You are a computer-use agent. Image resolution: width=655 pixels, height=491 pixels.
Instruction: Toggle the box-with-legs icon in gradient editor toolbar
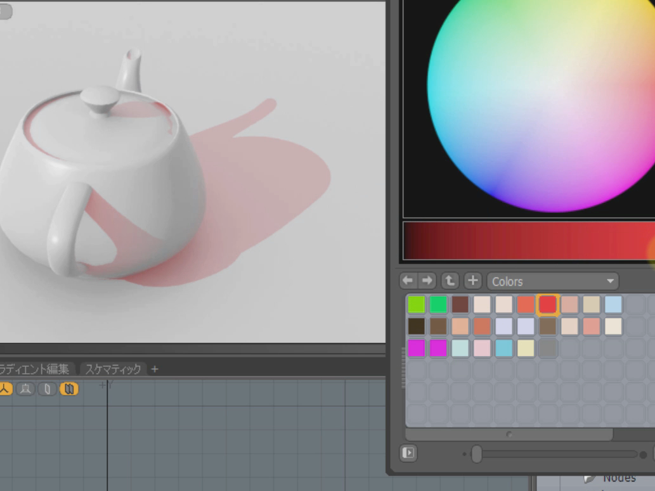(x=26, y=389)
